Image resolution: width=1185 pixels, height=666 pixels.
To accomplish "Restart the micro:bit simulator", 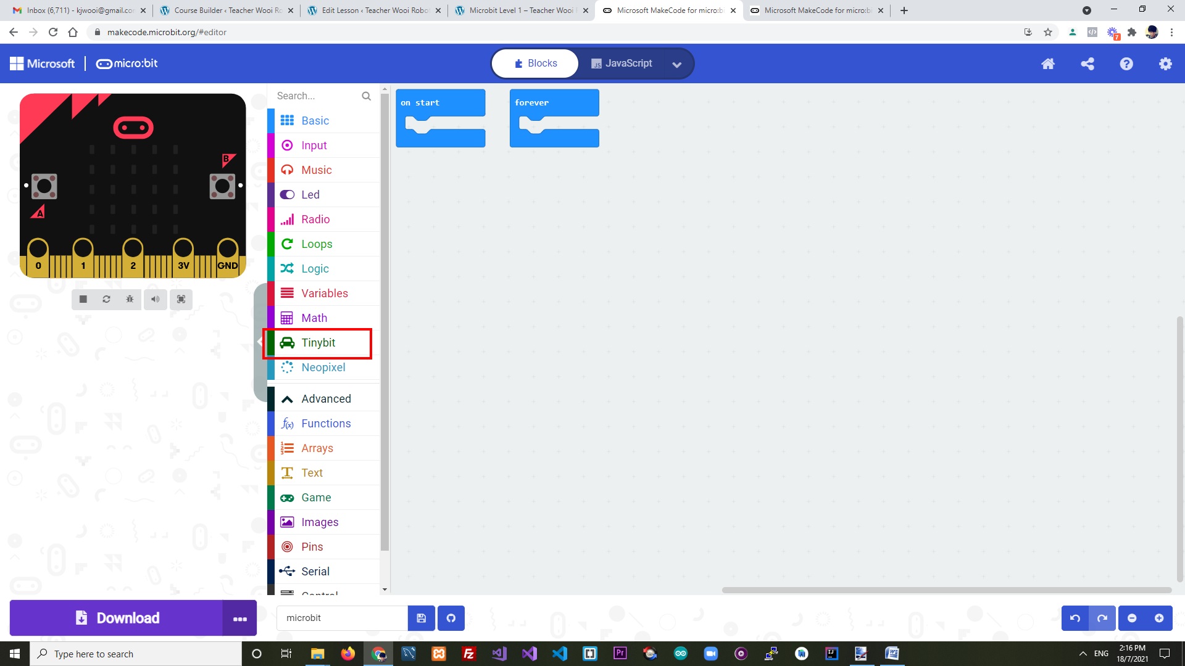I will click(x=106, y=299).
